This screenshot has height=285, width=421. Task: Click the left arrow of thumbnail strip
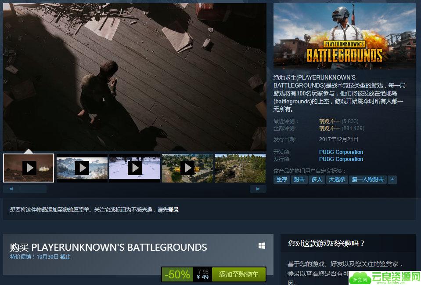click(11, 189)
